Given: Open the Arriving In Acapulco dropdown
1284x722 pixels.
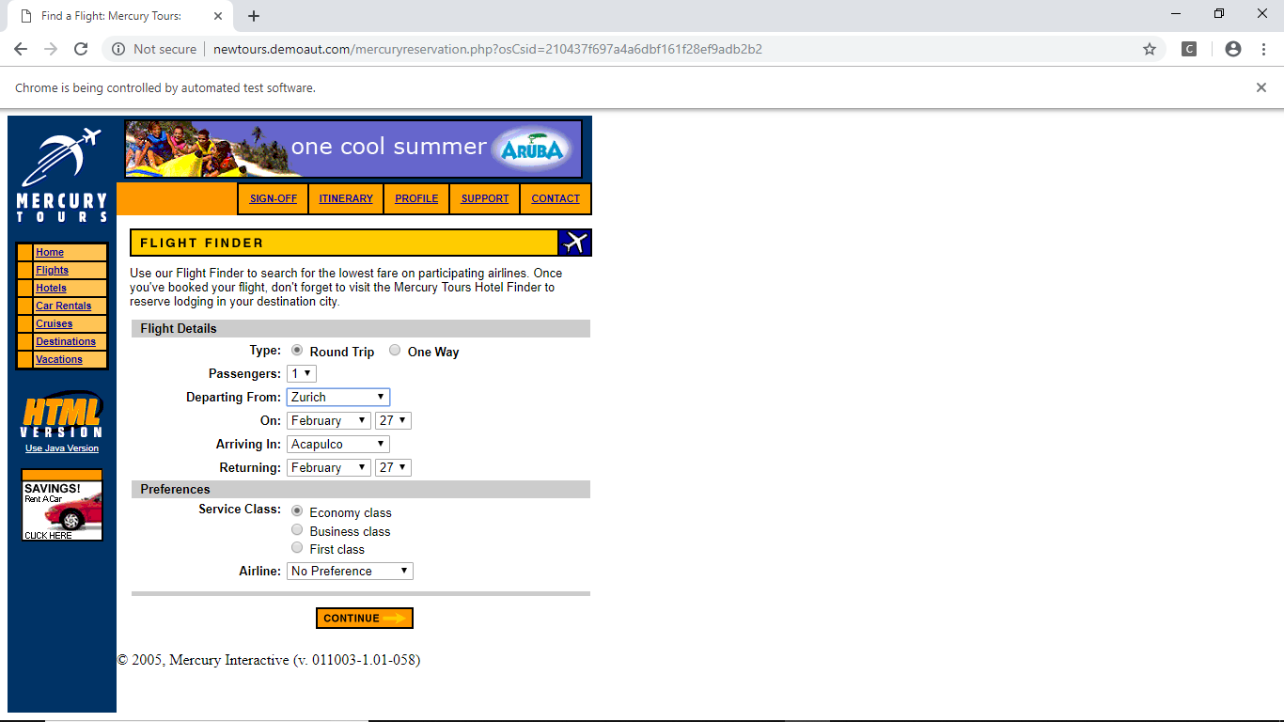Looking at the screenshot, I should [x=338, y=444].
